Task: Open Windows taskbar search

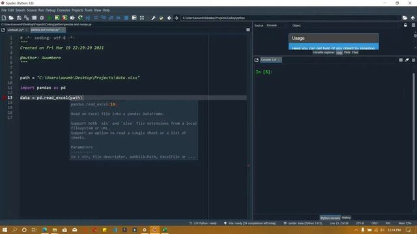Action: point(14,229)
